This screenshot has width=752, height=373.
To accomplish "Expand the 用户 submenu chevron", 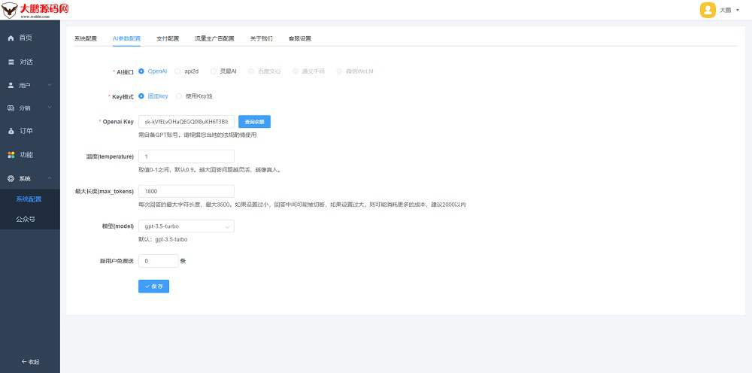I will 50,85.
